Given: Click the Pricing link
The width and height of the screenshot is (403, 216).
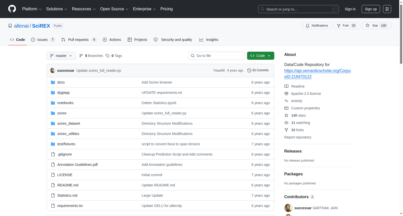Looking at the screenshot, I should coord(166,9).
